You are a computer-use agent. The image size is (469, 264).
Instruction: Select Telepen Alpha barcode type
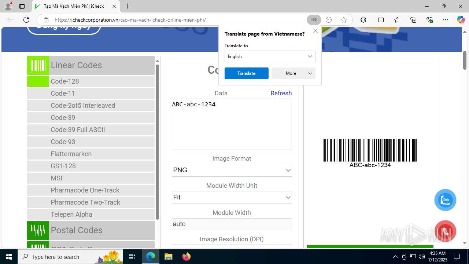click(91, 214)
